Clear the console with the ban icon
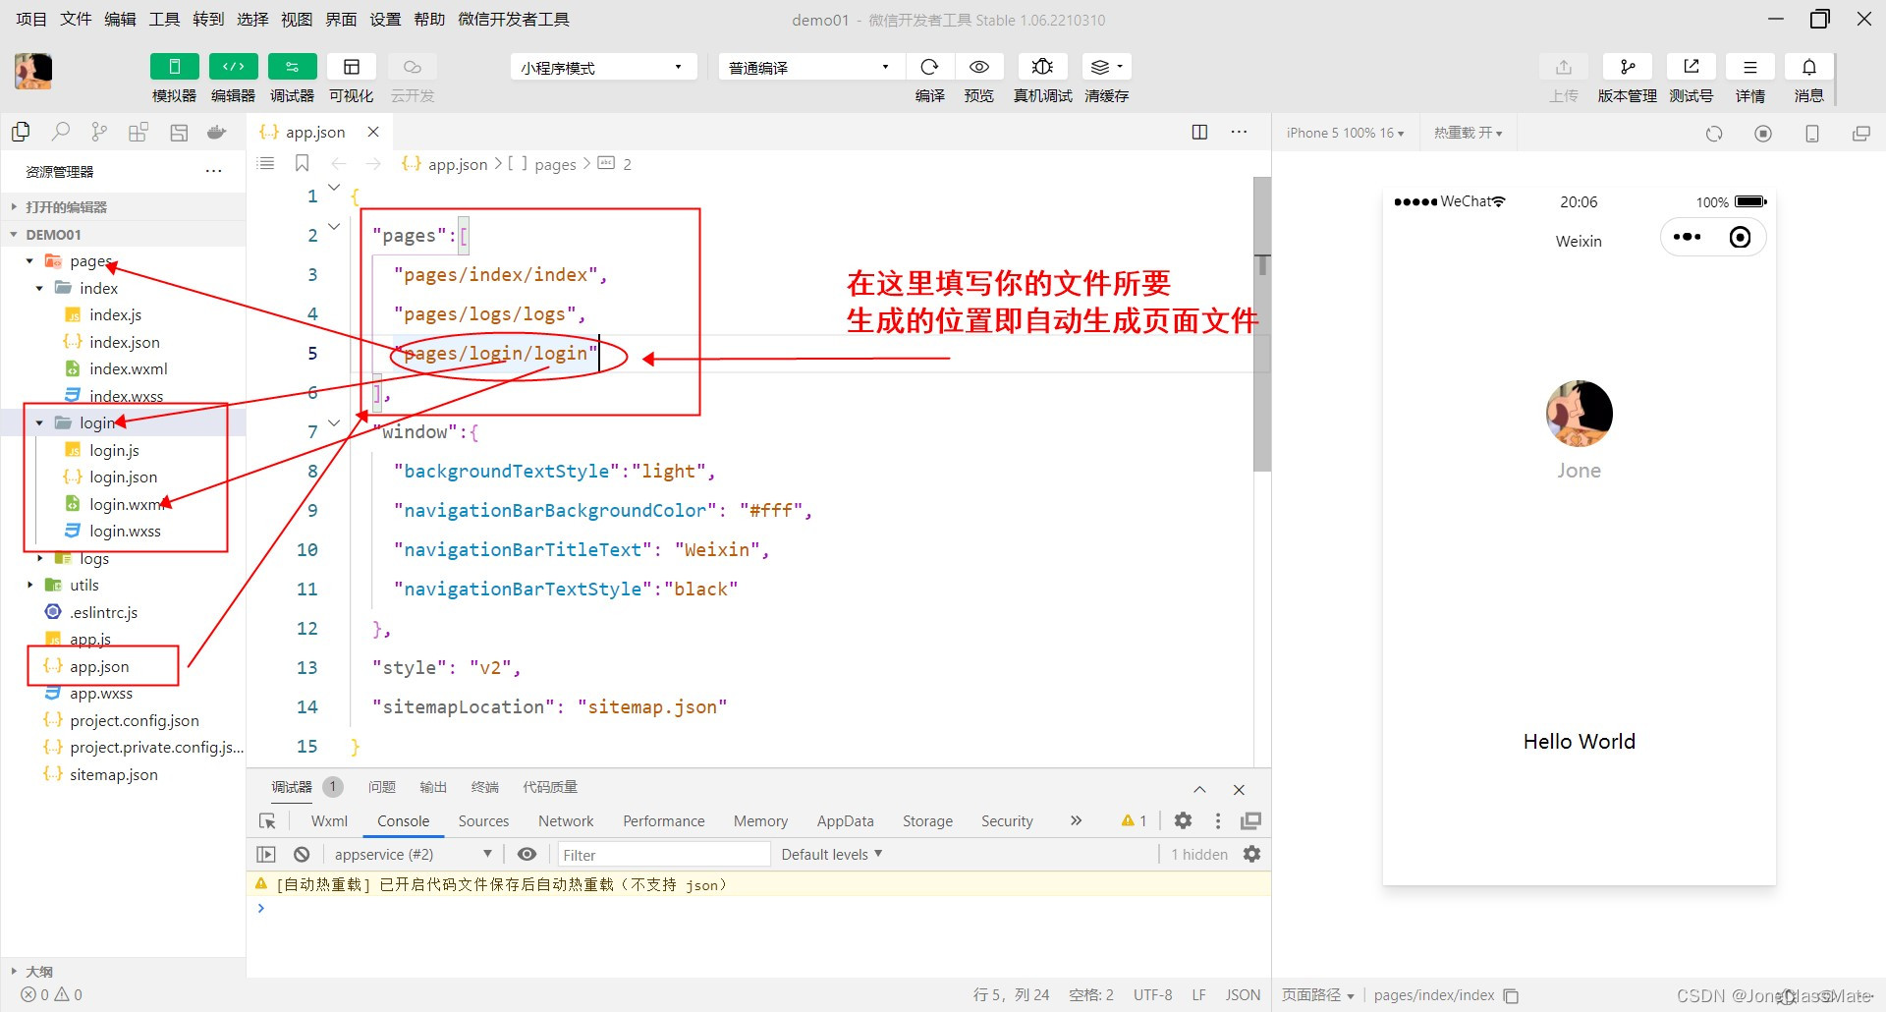 tap(302, 854)
